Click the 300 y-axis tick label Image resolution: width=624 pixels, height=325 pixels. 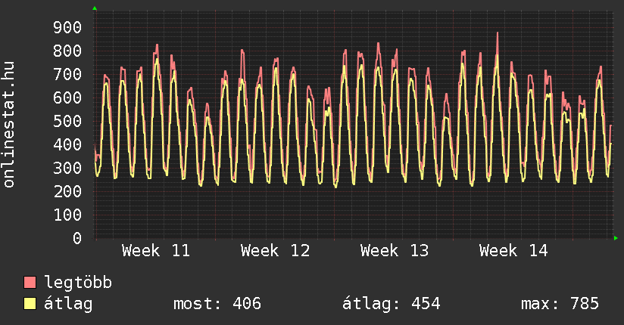point(67,168)
